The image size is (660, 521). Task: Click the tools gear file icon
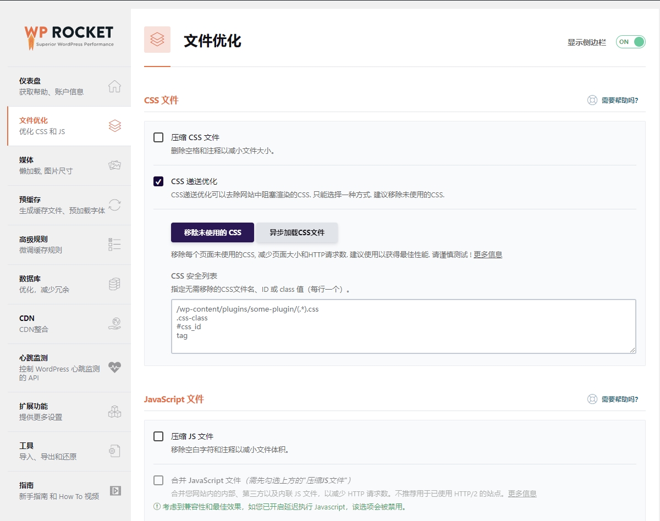coord(114,451)
